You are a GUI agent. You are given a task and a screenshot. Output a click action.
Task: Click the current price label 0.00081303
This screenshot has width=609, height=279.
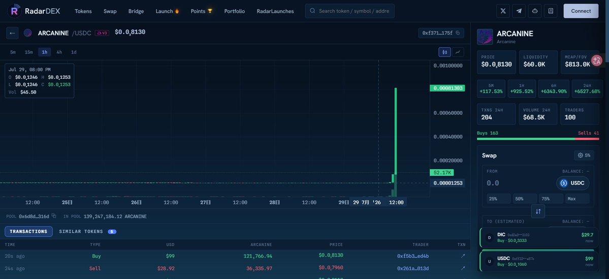[447, 88]
